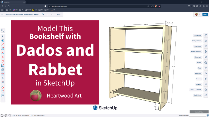Image resolution: width=209 pixels, height=117 pixels.
Task: Click the Styles panel icon
Action: click(206, 62)
